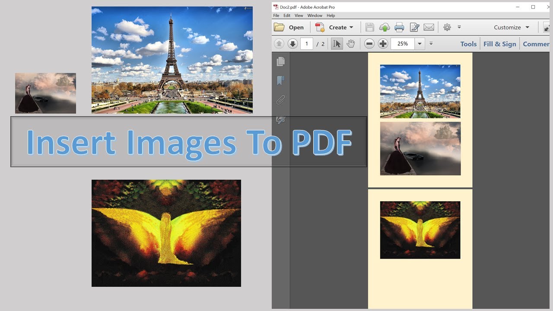Go to previous page arrow
Image resolution: width=553 pixels, height=311 pixels.
point(279,44)
